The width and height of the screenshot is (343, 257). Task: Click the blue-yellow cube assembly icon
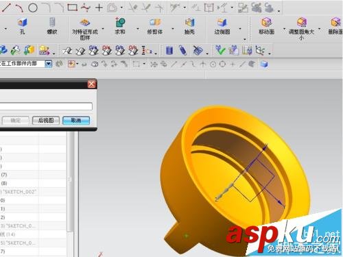tap(29, 50)
